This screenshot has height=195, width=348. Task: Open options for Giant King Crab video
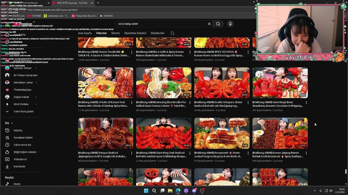(x=190, y=153)
